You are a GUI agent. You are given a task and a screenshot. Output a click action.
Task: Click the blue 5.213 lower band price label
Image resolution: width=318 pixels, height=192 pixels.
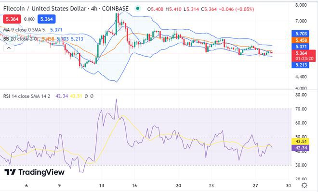point(302,65)
